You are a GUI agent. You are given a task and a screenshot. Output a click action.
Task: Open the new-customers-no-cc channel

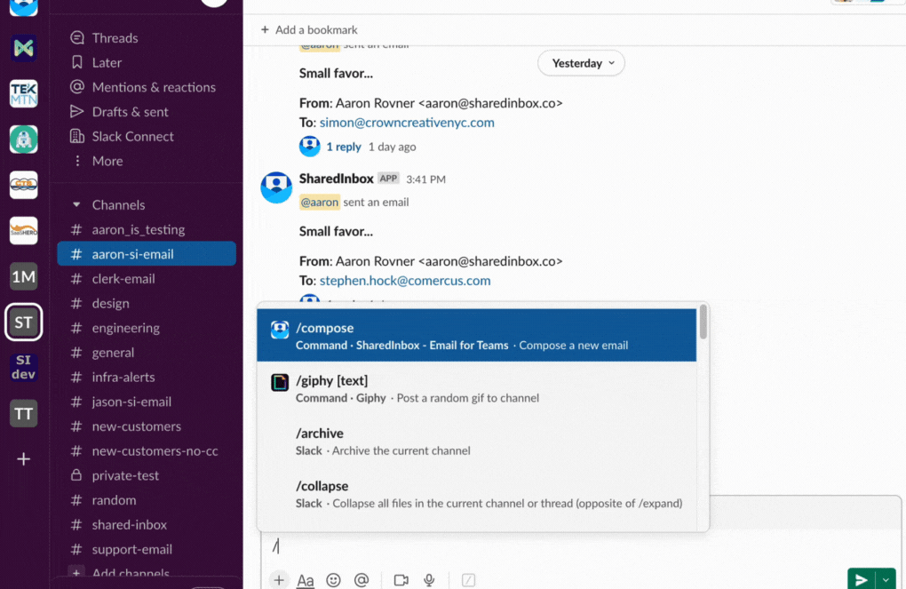(x=147, y=450)
